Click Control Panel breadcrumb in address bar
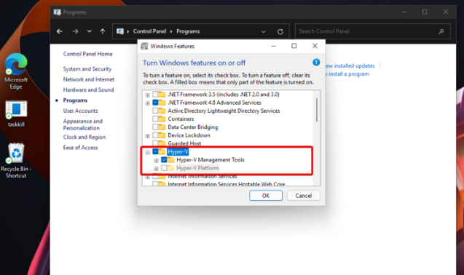The width and height of the screenshot is (464, 275). click(149, 31)
